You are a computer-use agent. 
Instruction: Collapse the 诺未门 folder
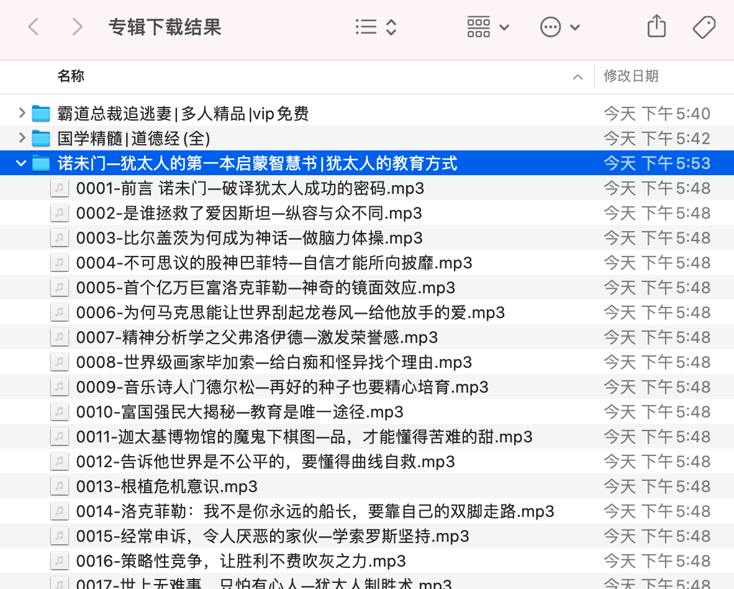[21, 163]
